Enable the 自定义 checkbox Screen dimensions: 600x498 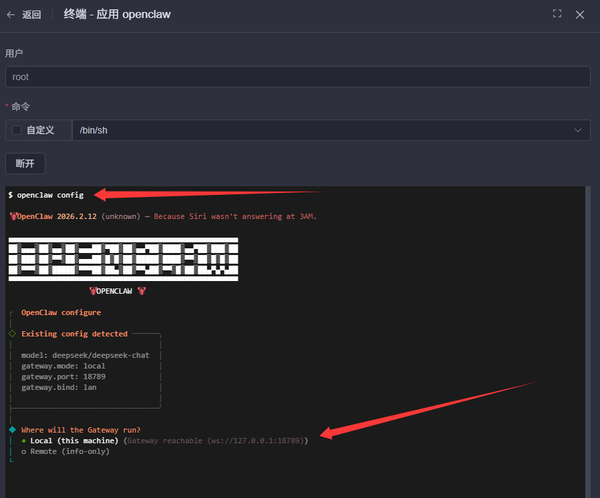pos(17,130)
